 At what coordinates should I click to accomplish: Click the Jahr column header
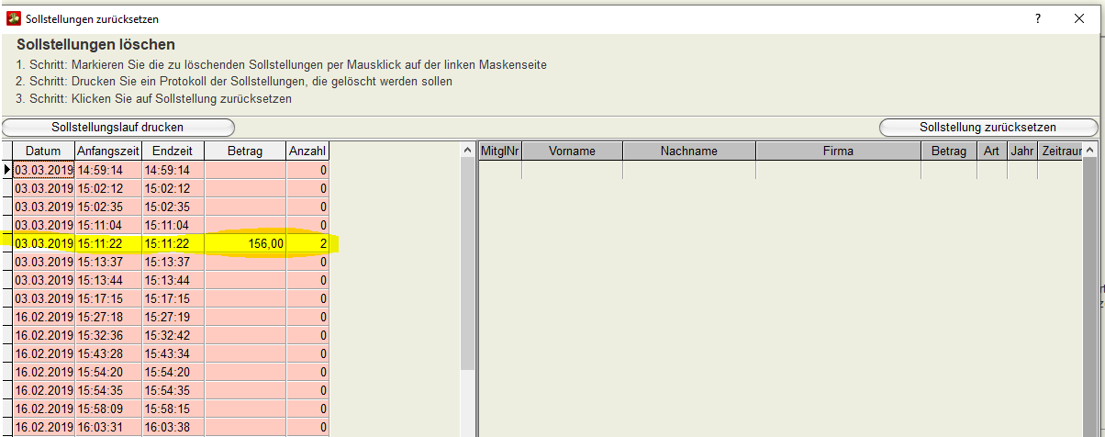coord(1021,151)
